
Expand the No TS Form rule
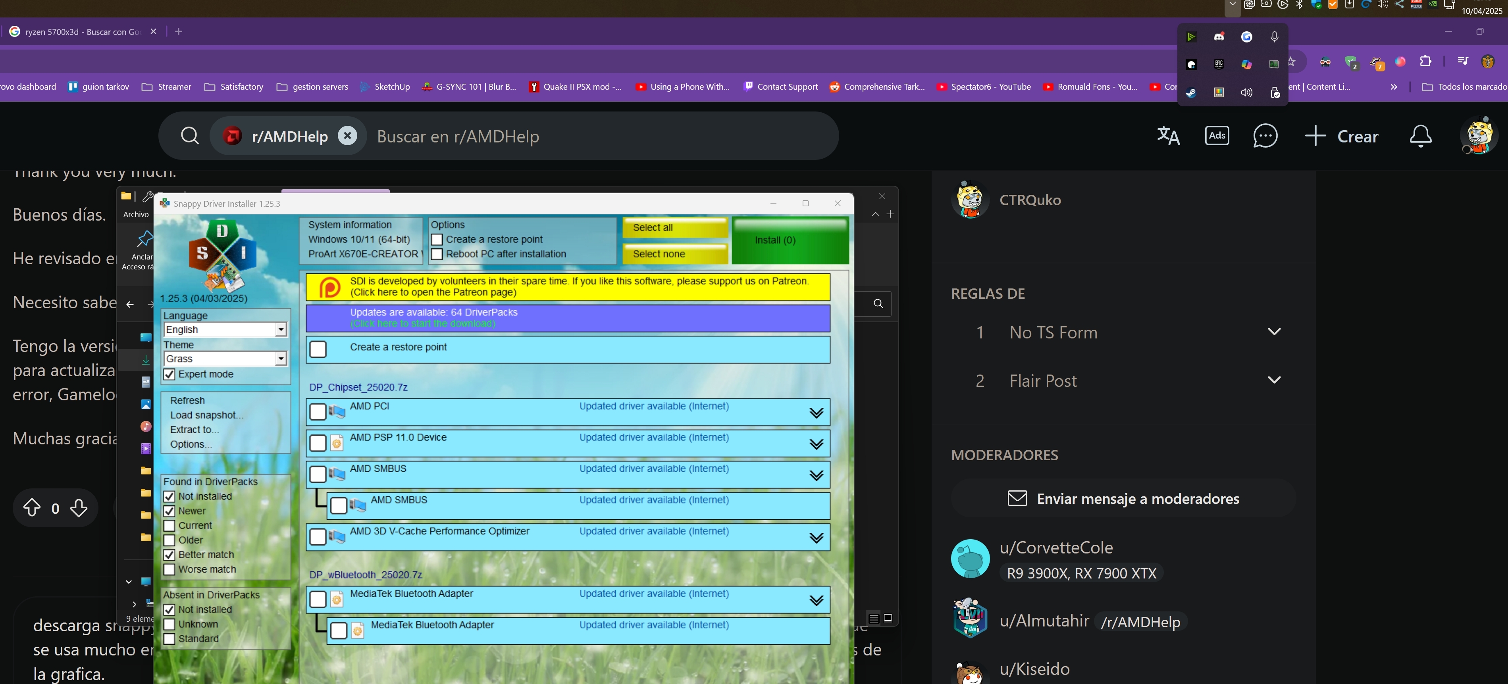coord(1274,332)
